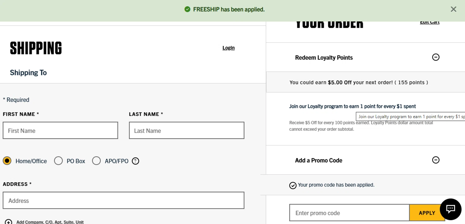This screenshot has width=465, height=224.
Task: Click into the Address field
Action: [123, 201]
